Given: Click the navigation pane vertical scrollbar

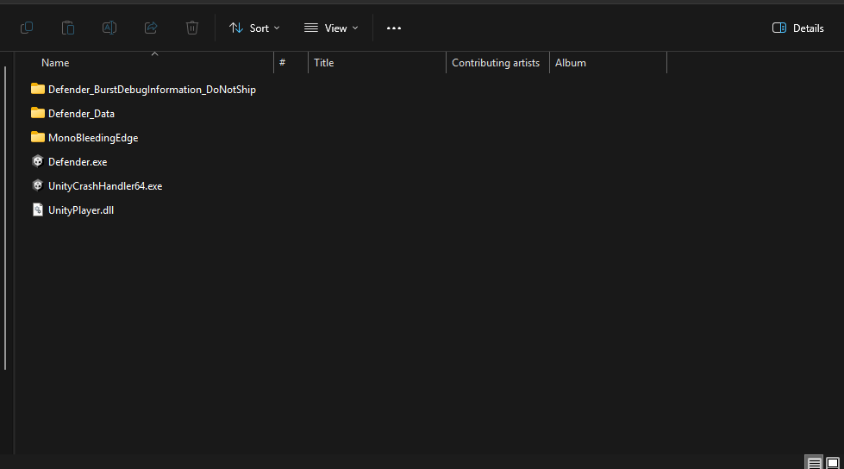Looking at the screenshot, I should click(6, 216).
